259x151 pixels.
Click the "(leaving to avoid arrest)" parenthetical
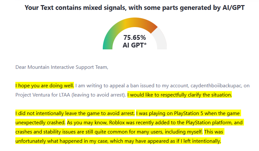click(101, 95)
